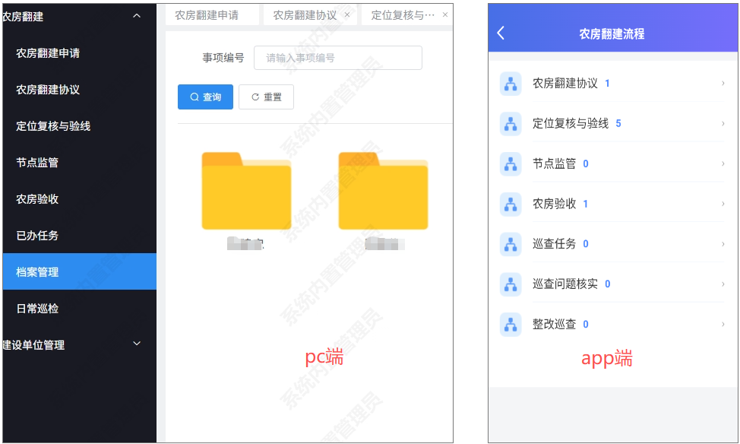The height and width of the screenshot is (444, 740).
Task: Switch to the 农房翻建申请 tab
Action: [207, 15]
